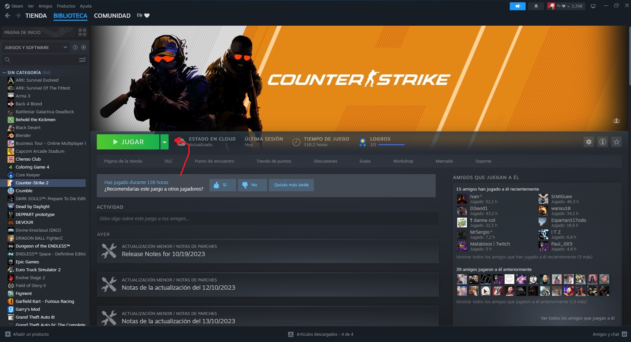Viewport: 631px width, 342px height.
Task: Toggle library grid view icon
Action: [x=82, y=32]
